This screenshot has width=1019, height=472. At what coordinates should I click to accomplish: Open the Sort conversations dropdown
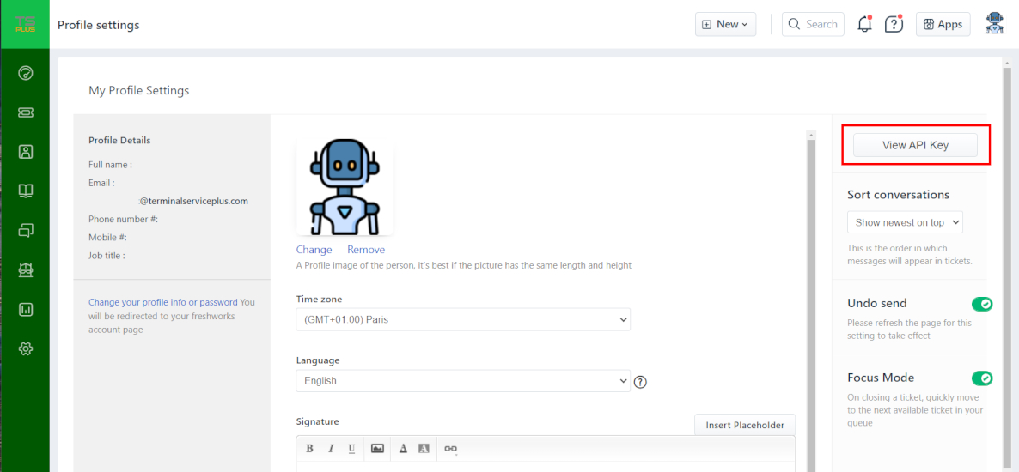[905, 222]
